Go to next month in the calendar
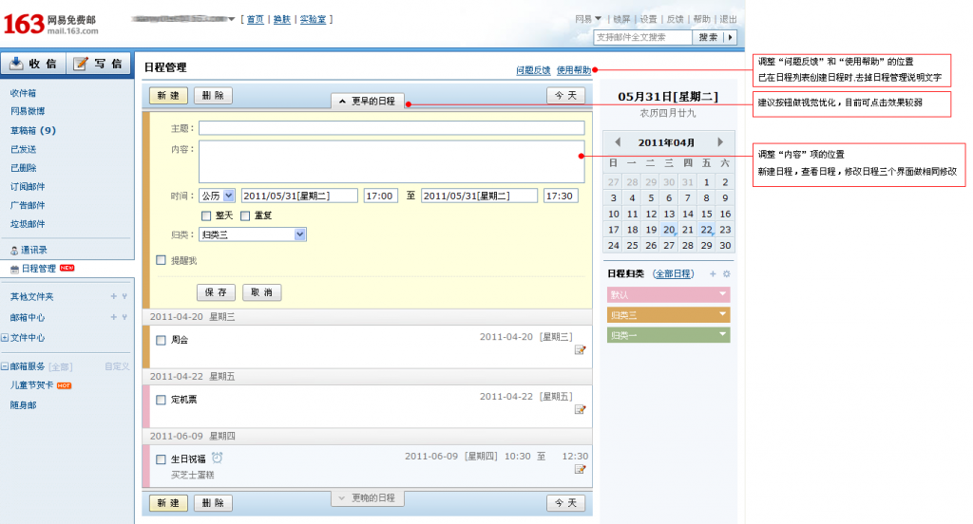Screen dimensions: 973x524 tap(720, 142)
